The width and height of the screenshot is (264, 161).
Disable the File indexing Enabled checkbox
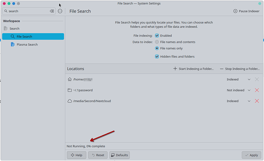(157, 35)
